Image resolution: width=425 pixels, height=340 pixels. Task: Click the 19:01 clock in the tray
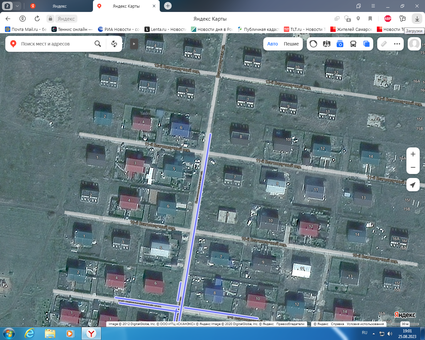(x=407, y=331)
